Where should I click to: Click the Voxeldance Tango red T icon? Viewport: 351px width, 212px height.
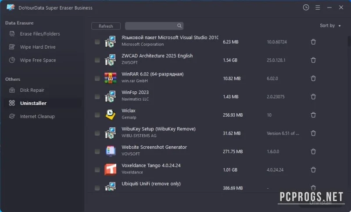[111, 169]
